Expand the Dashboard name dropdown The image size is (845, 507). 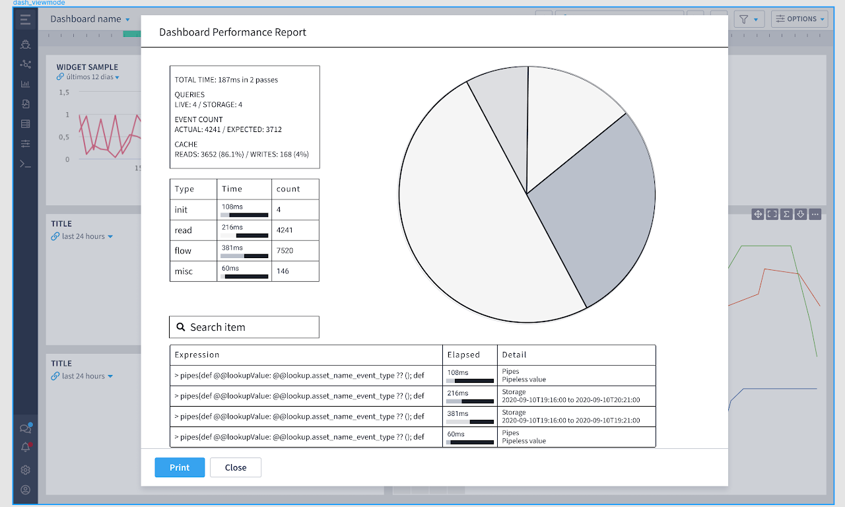click(x=90, y=19)
